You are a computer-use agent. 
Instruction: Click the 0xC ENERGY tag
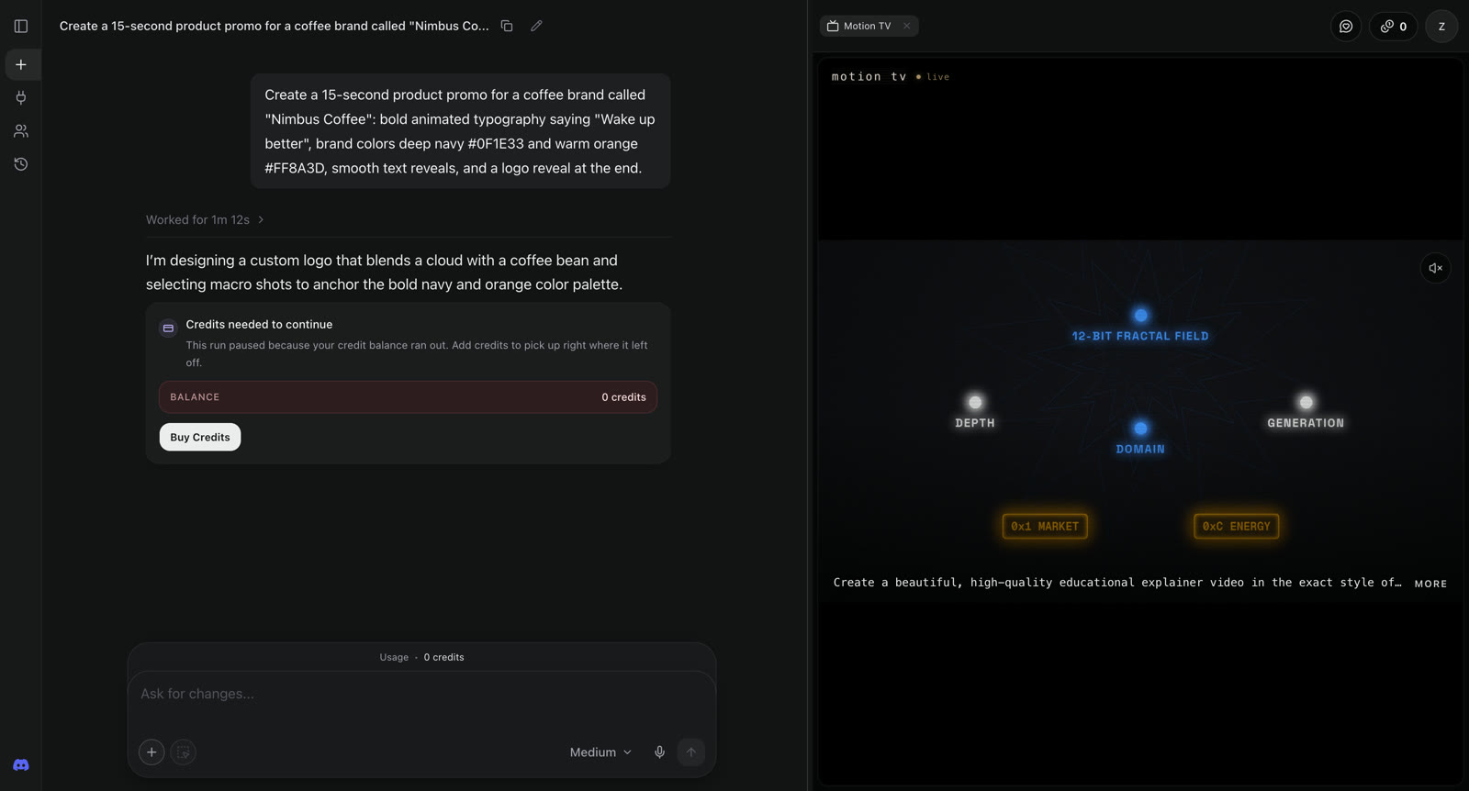click(1236, 527)
